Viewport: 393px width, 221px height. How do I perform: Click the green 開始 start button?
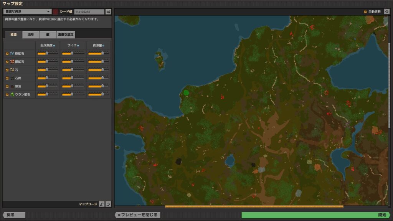pyautogui.click(x=316, y=215)
